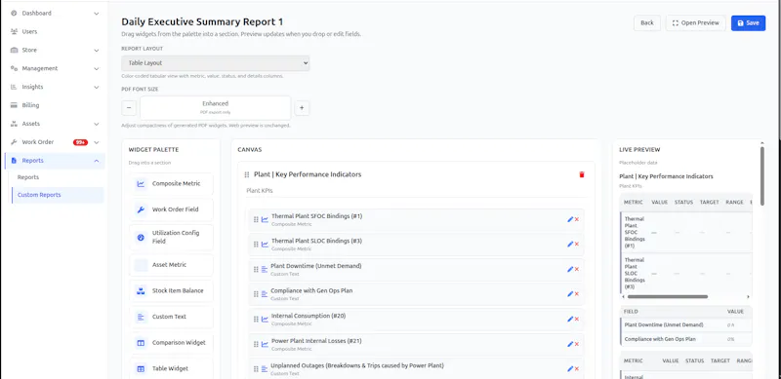Delete the Plant Key Performance Indicators section
This screenshot has height=379, width=781.
tap(581, 174)
